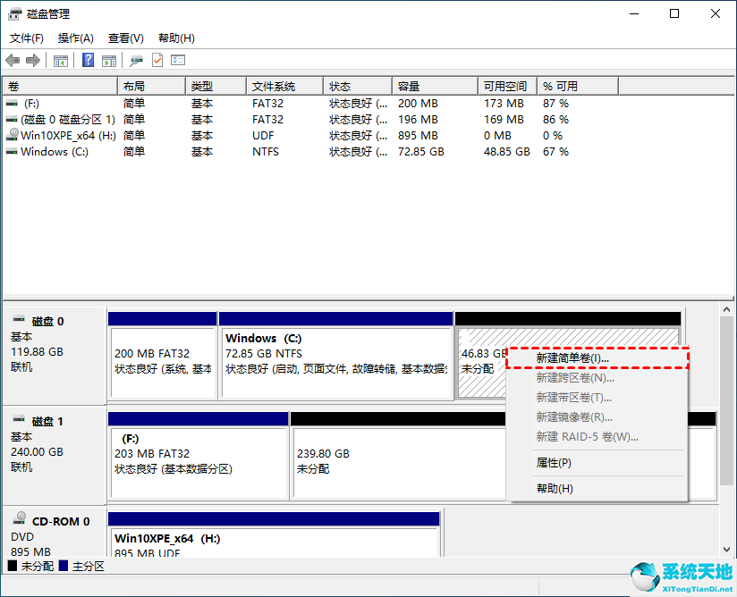Open the 操作(A) menu
737x597 pixels.
75,38
